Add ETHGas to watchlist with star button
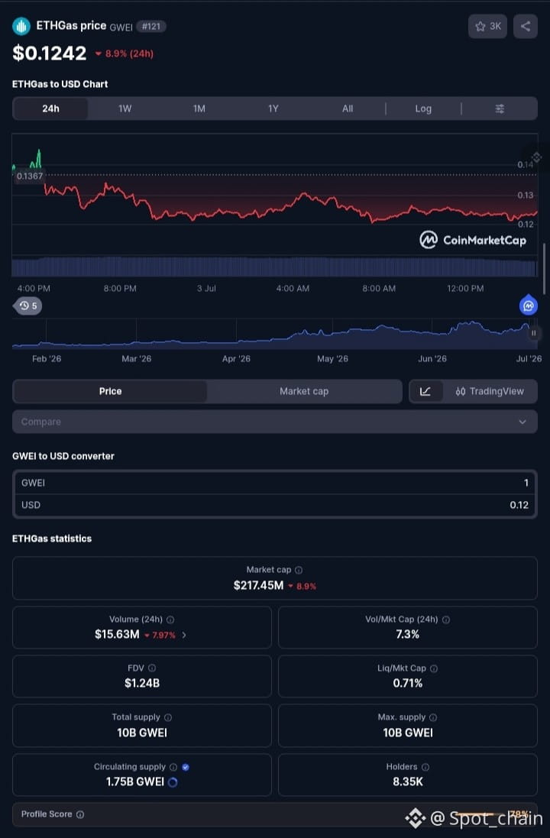 pyautogui.click(x=487, y=26)
